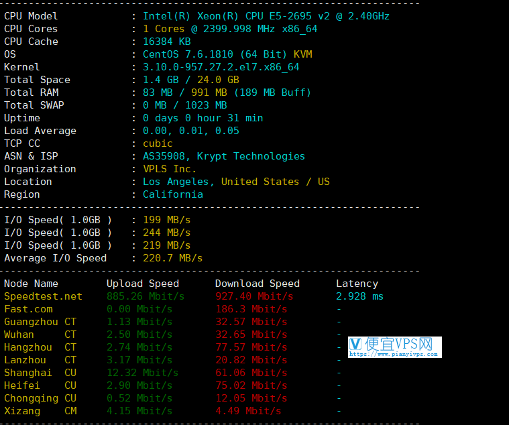The height and width of the screenshot is (425, 509).
Task: Select the CPU Model value text
Action: tap(266, 16)
